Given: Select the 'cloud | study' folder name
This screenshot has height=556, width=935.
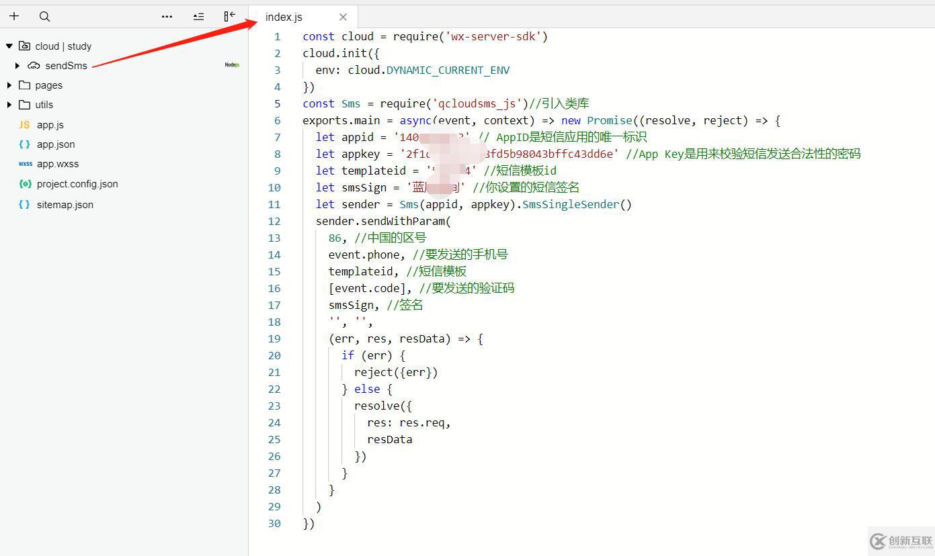Looking at the screenshot, I should [63, 46].
